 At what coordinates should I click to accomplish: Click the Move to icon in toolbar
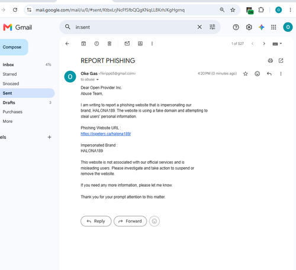point(140,44)
